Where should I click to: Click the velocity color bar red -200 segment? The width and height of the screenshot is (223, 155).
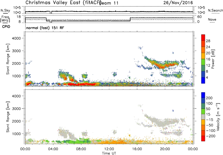click(x=203, y=138)
